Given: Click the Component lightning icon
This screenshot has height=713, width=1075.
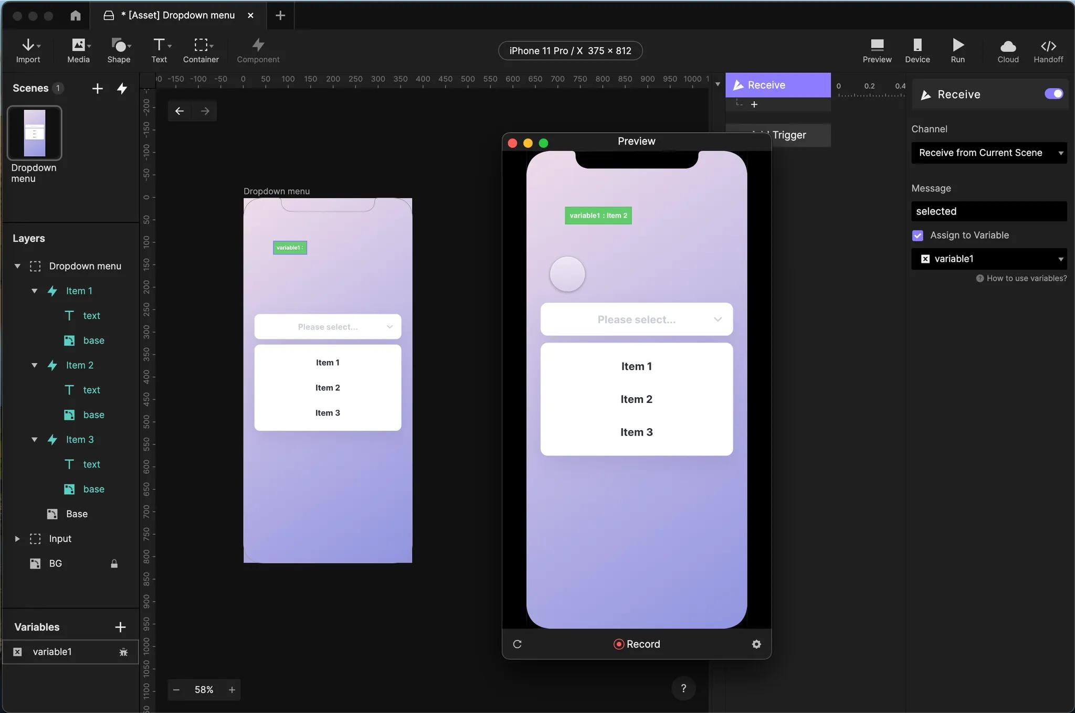Looking at the screenshot, I should pyautogui.click(x=258, y=45).
